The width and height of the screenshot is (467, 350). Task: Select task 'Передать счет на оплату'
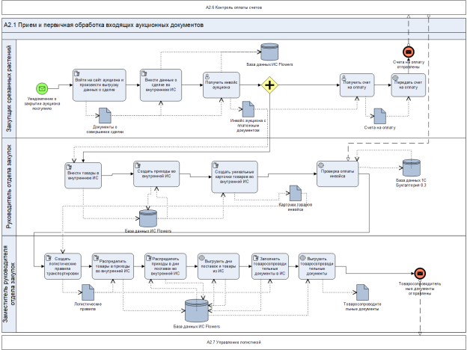pyautogui.click(x=409, y=85)
